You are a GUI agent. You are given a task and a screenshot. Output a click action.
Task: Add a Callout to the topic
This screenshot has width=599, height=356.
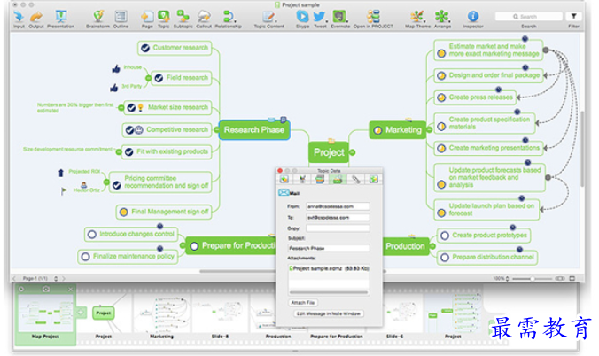[204, 19]
